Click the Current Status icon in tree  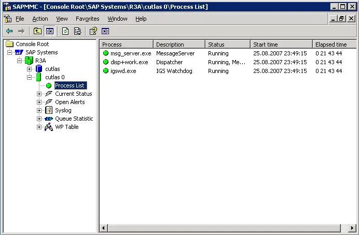(49, 94)
